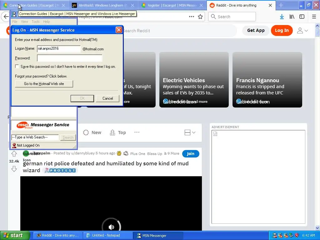Close the Reddit browser tab
The width and height of the screenshot is (320, 240).
(x=270, y=5)
